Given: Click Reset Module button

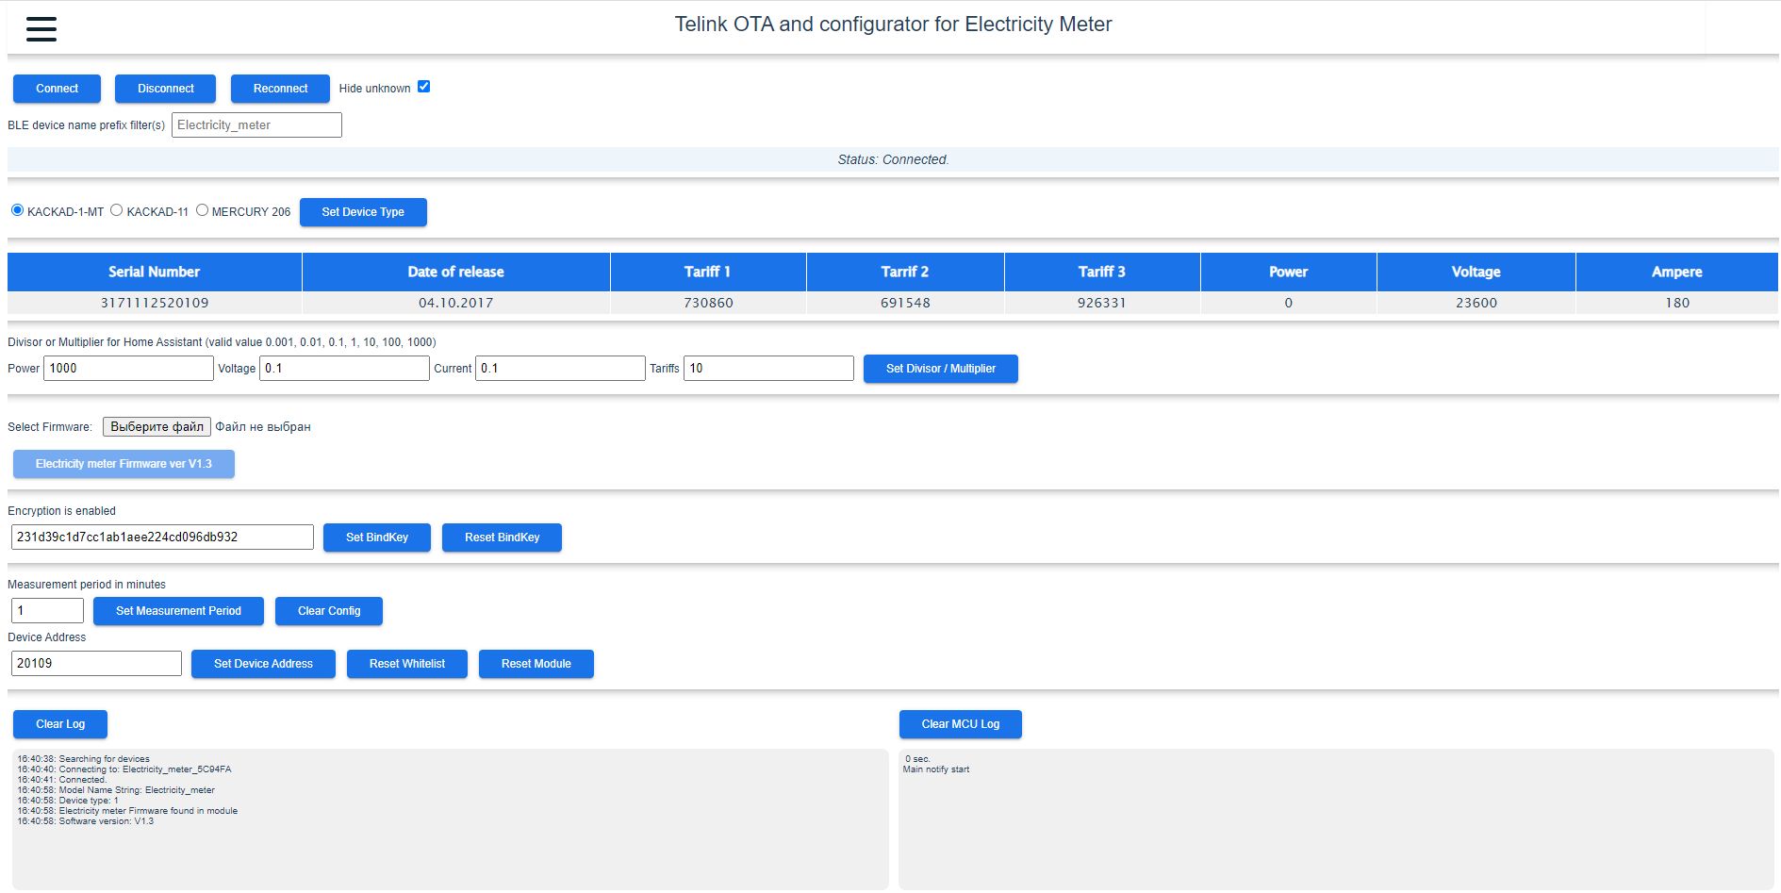Looking at the screenshot, I should (536, 664).
